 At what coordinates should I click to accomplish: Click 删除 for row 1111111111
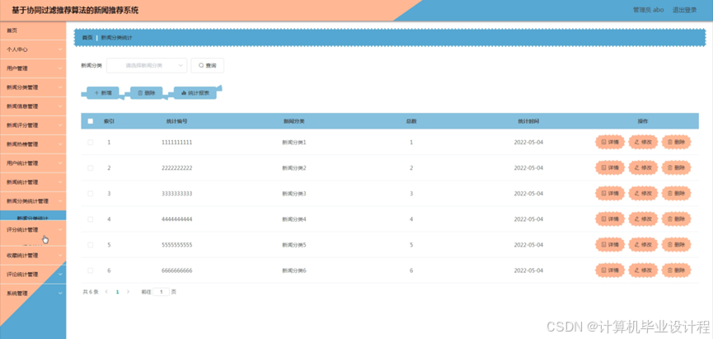point(676,142)
